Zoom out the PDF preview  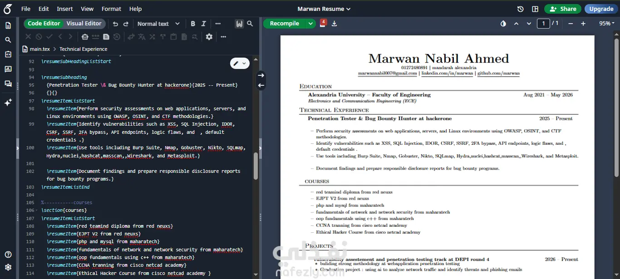click(x=571, y=24)
